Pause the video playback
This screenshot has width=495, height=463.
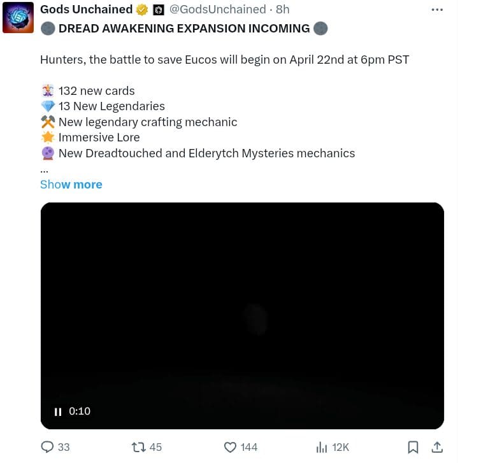(58, 411)
